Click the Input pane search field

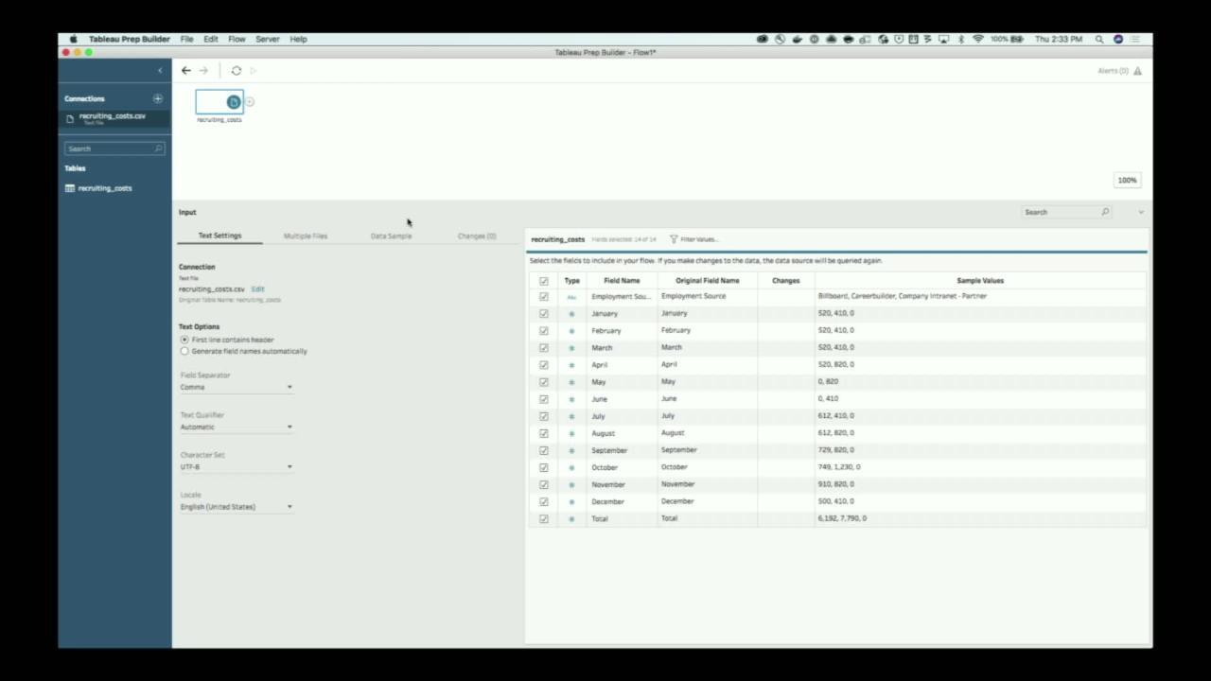click(1066, 212)
